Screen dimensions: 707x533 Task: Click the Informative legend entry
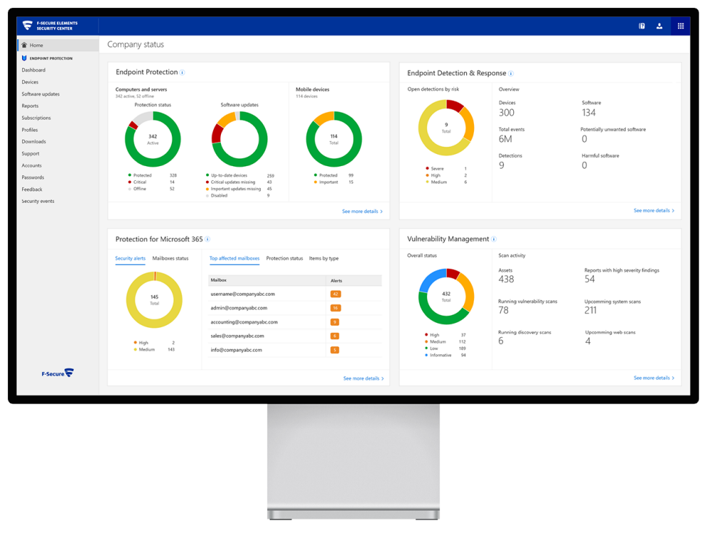coord(445,356)
